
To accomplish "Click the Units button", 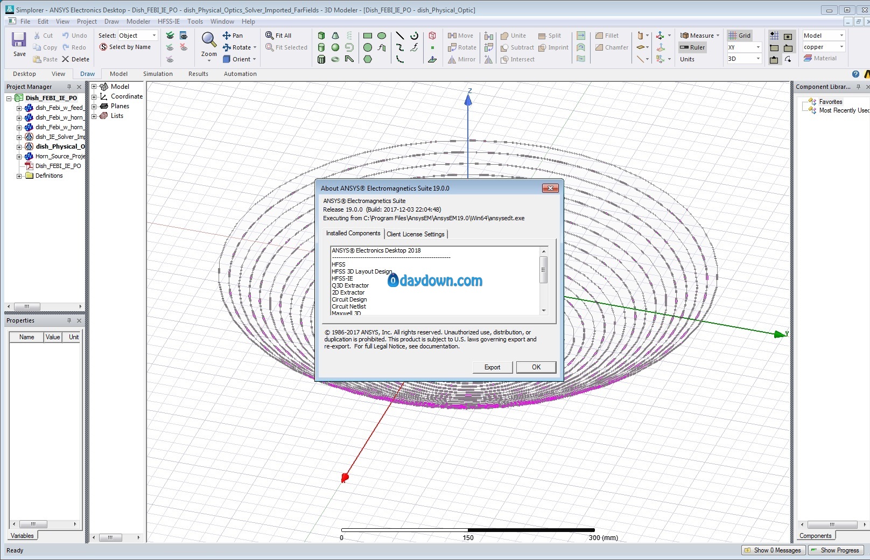I will coord(687,59).
